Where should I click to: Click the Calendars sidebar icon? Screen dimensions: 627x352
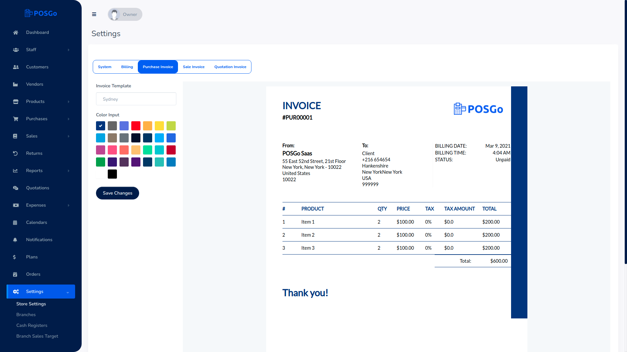15,222
